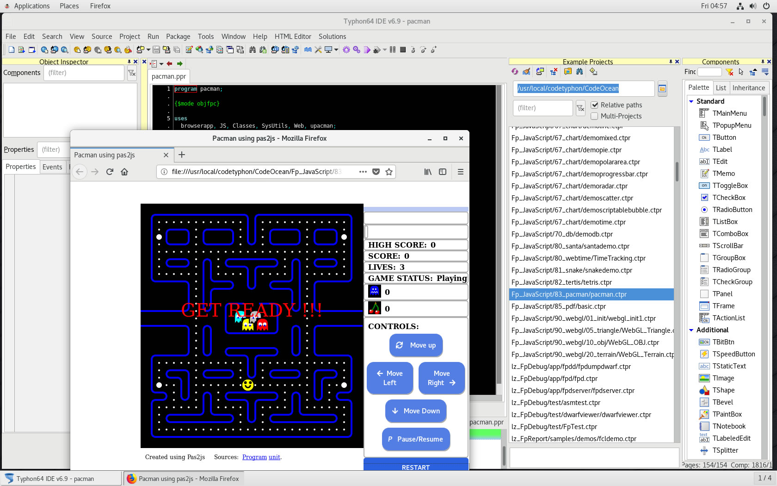777x486 pixels.
Task: Enable the Multi-Projects checkbox
Action: (x=595, y=116)
